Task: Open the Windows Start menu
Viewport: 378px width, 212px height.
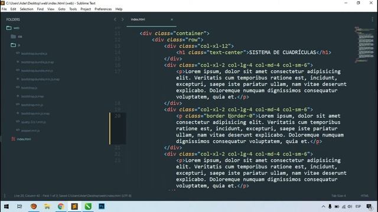Action: click(6, 206)
